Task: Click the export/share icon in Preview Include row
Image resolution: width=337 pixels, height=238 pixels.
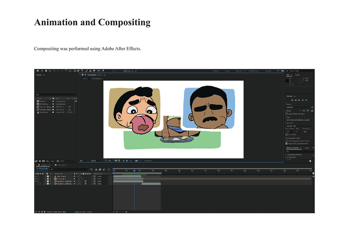Action: [312, 111]
